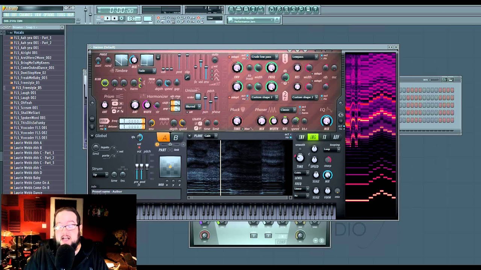
Task: Open the Blurred unison type dropdown
Action: [193, 106]
